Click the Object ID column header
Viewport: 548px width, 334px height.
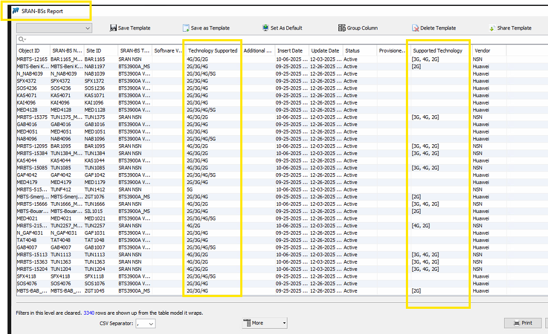click(x=29, y=51)
